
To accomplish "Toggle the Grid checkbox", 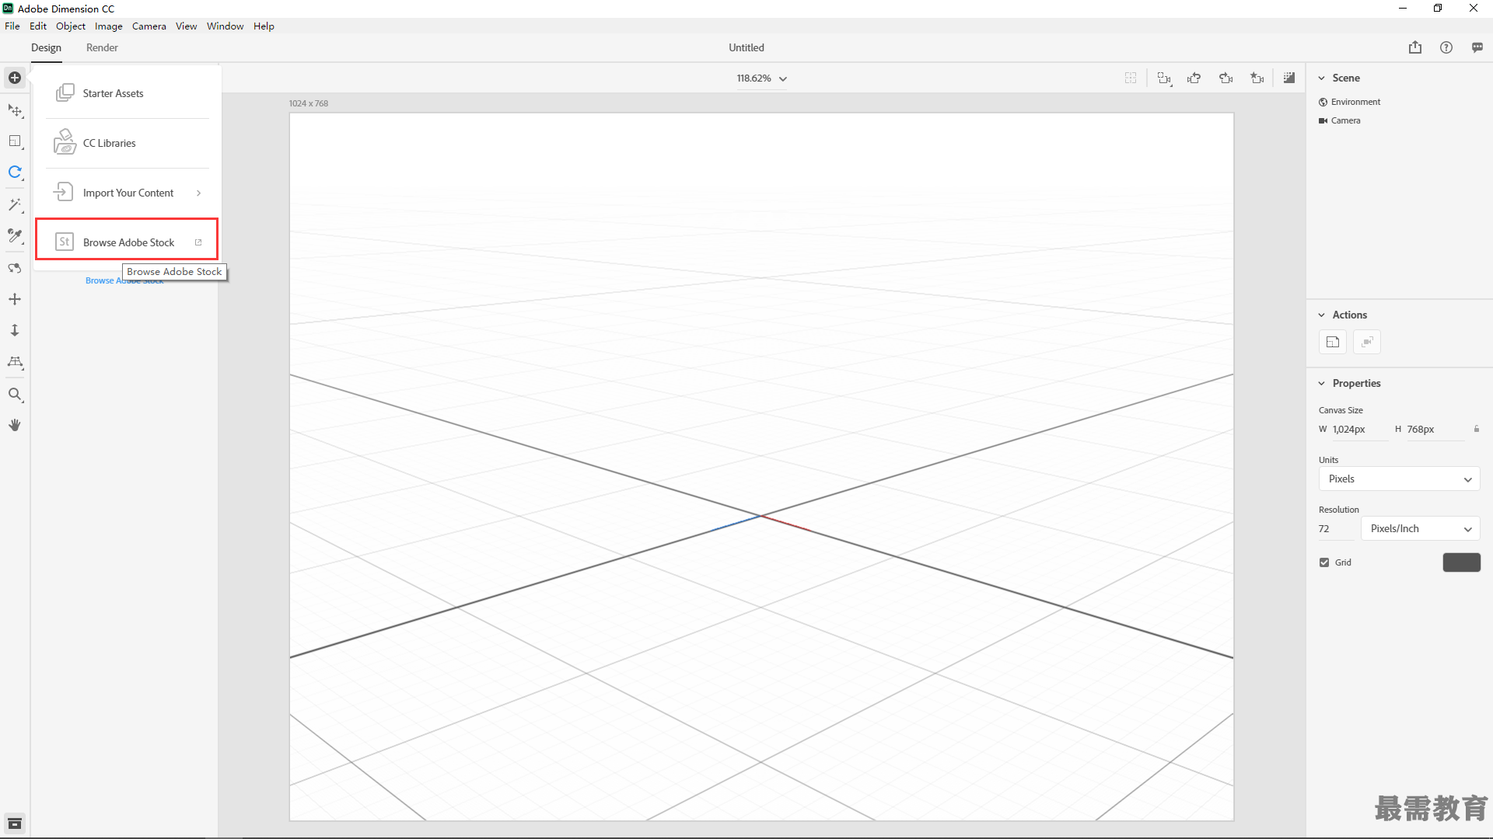I will pyautogui.click(x=1324, y=562).
